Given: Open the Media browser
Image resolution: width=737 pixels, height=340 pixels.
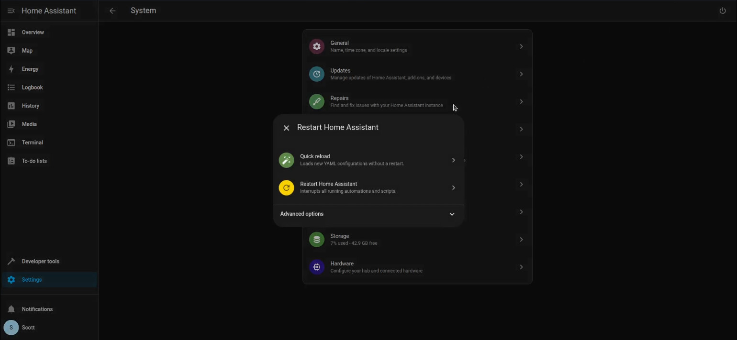Looking at the screenshot, I should tap(49, 124).
